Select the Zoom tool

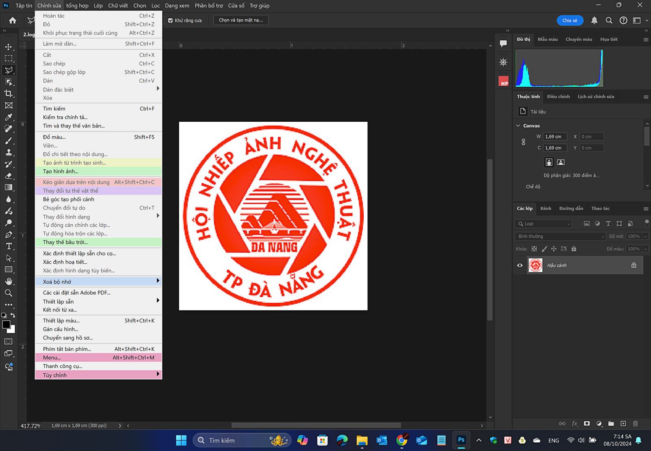point(9,293)
